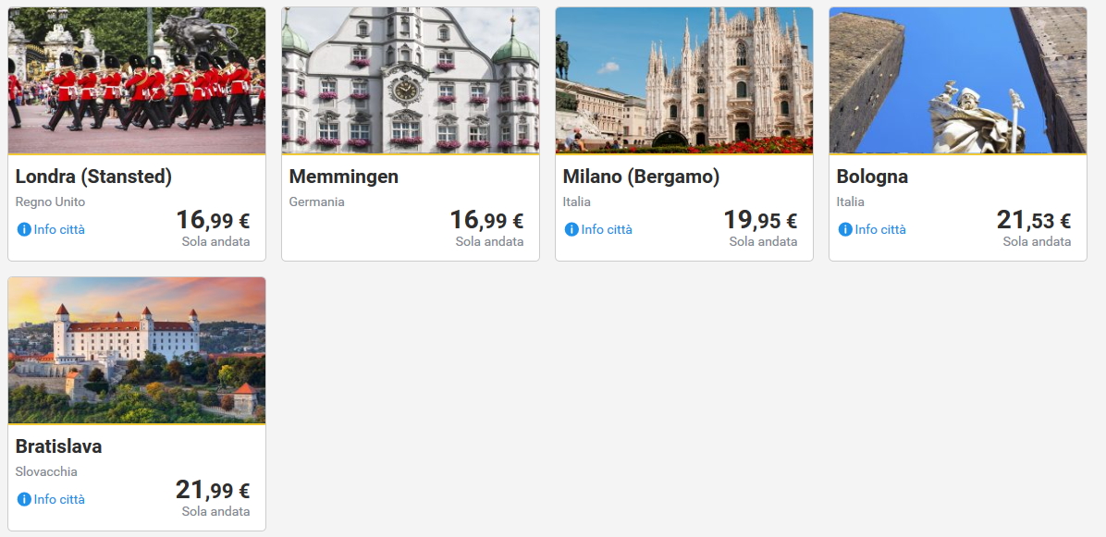Open the Bratislava castle photo
The width and height of the screenshot is (1106, 537).
click(137, 350)
